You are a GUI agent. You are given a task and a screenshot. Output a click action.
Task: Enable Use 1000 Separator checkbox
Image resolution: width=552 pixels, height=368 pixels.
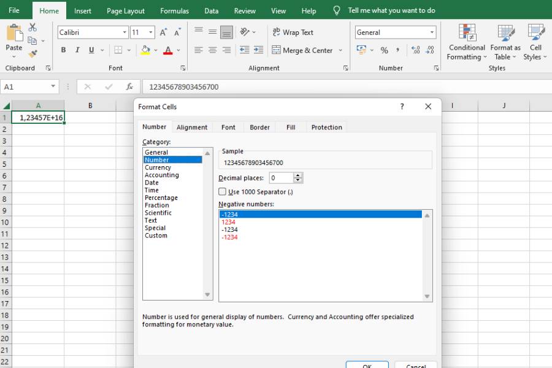point(222,191)
